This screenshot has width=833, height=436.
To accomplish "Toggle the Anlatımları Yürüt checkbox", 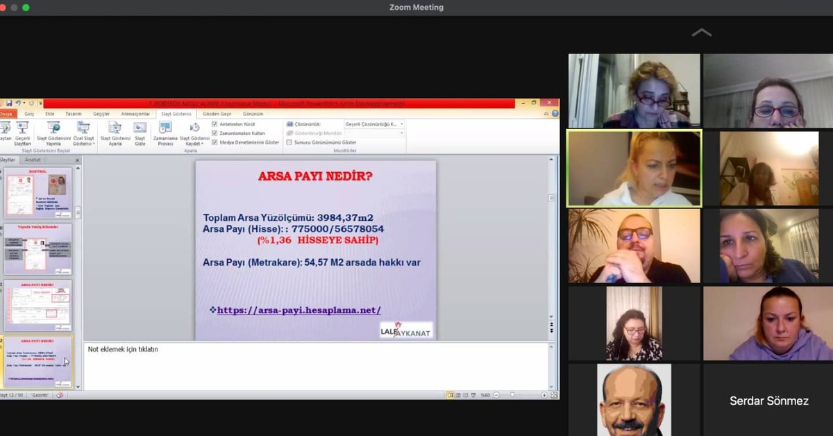I will [214, 124].
